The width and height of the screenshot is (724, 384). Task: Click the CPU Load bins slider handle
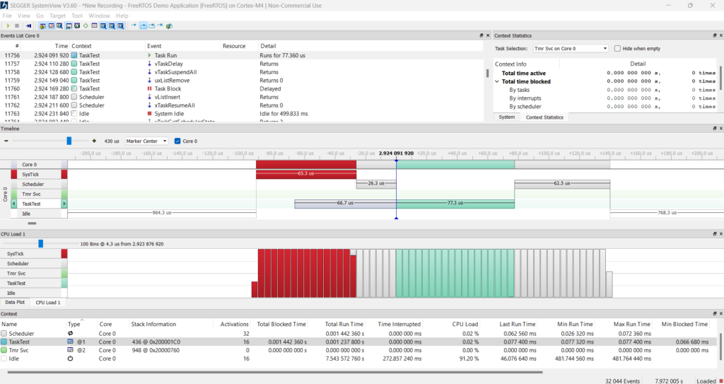coord(40,243)
